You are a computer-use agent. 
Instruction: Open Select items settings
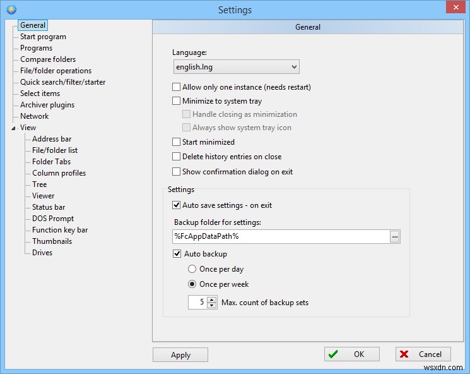(40, 93)
